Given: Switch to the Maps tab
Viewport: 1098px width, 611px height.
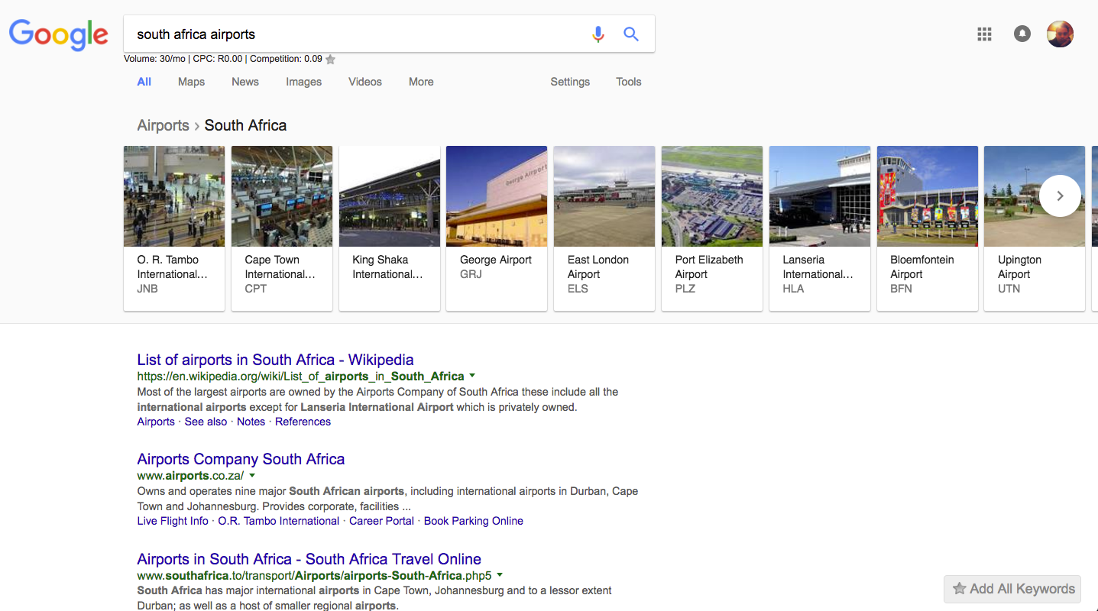Looking at the screenshot, I should pos(191,82).
